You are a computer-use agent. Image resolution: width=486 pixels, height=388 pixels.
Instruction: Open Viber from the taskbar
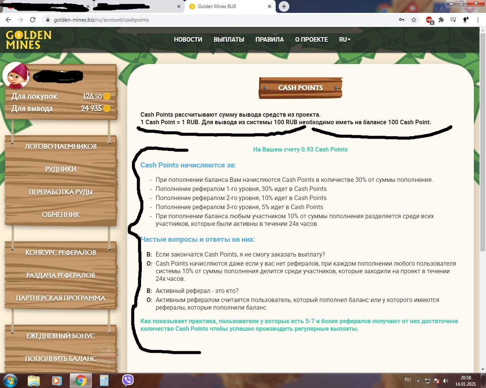pos(128,380)
